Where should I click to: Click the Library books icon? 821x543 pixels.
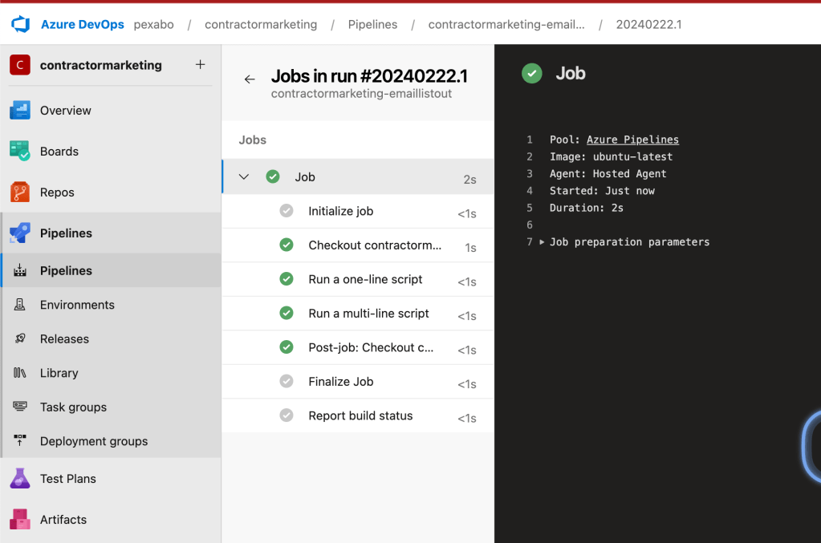point(20,372)
